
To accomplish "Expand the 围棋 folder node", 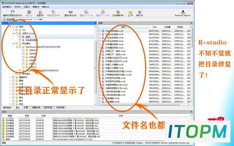I will [10, 81].
